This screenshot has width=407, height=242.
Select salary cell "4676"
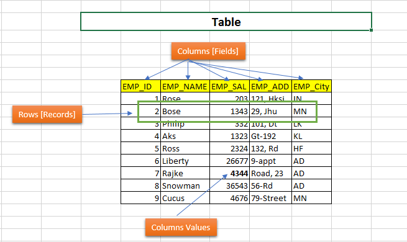coord(229,198)
